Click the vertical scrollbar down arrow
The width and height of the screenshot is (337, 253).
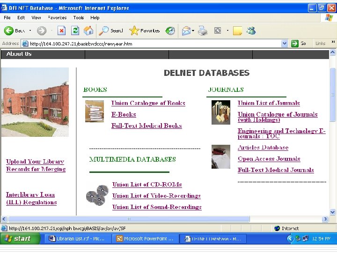(x=332, y=212)
